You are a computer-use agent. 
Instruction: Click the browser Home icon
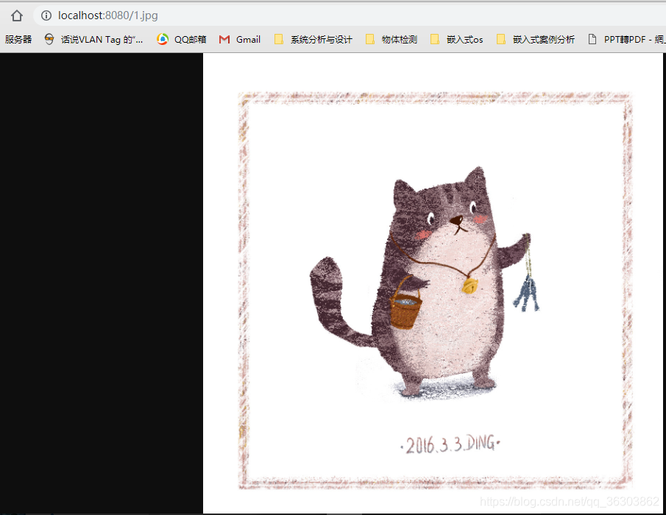pos(17,15)
